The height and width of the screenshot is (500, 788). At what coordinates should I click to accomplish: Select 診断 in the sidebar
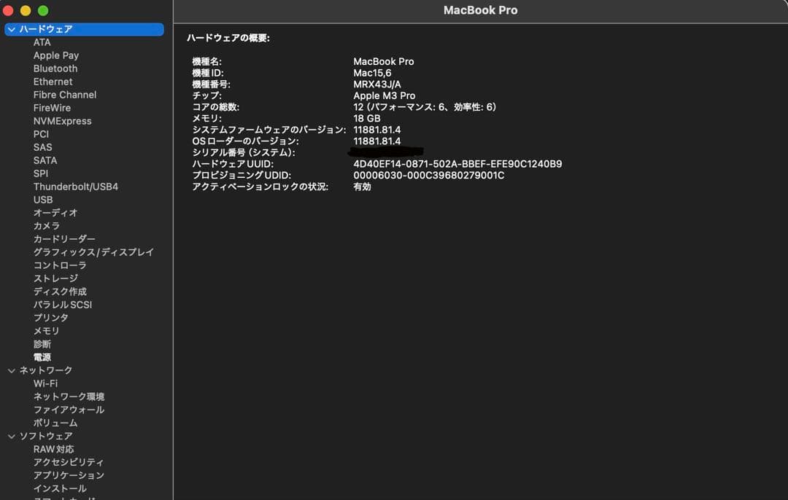pyautogui.click(x=42, y=344)
